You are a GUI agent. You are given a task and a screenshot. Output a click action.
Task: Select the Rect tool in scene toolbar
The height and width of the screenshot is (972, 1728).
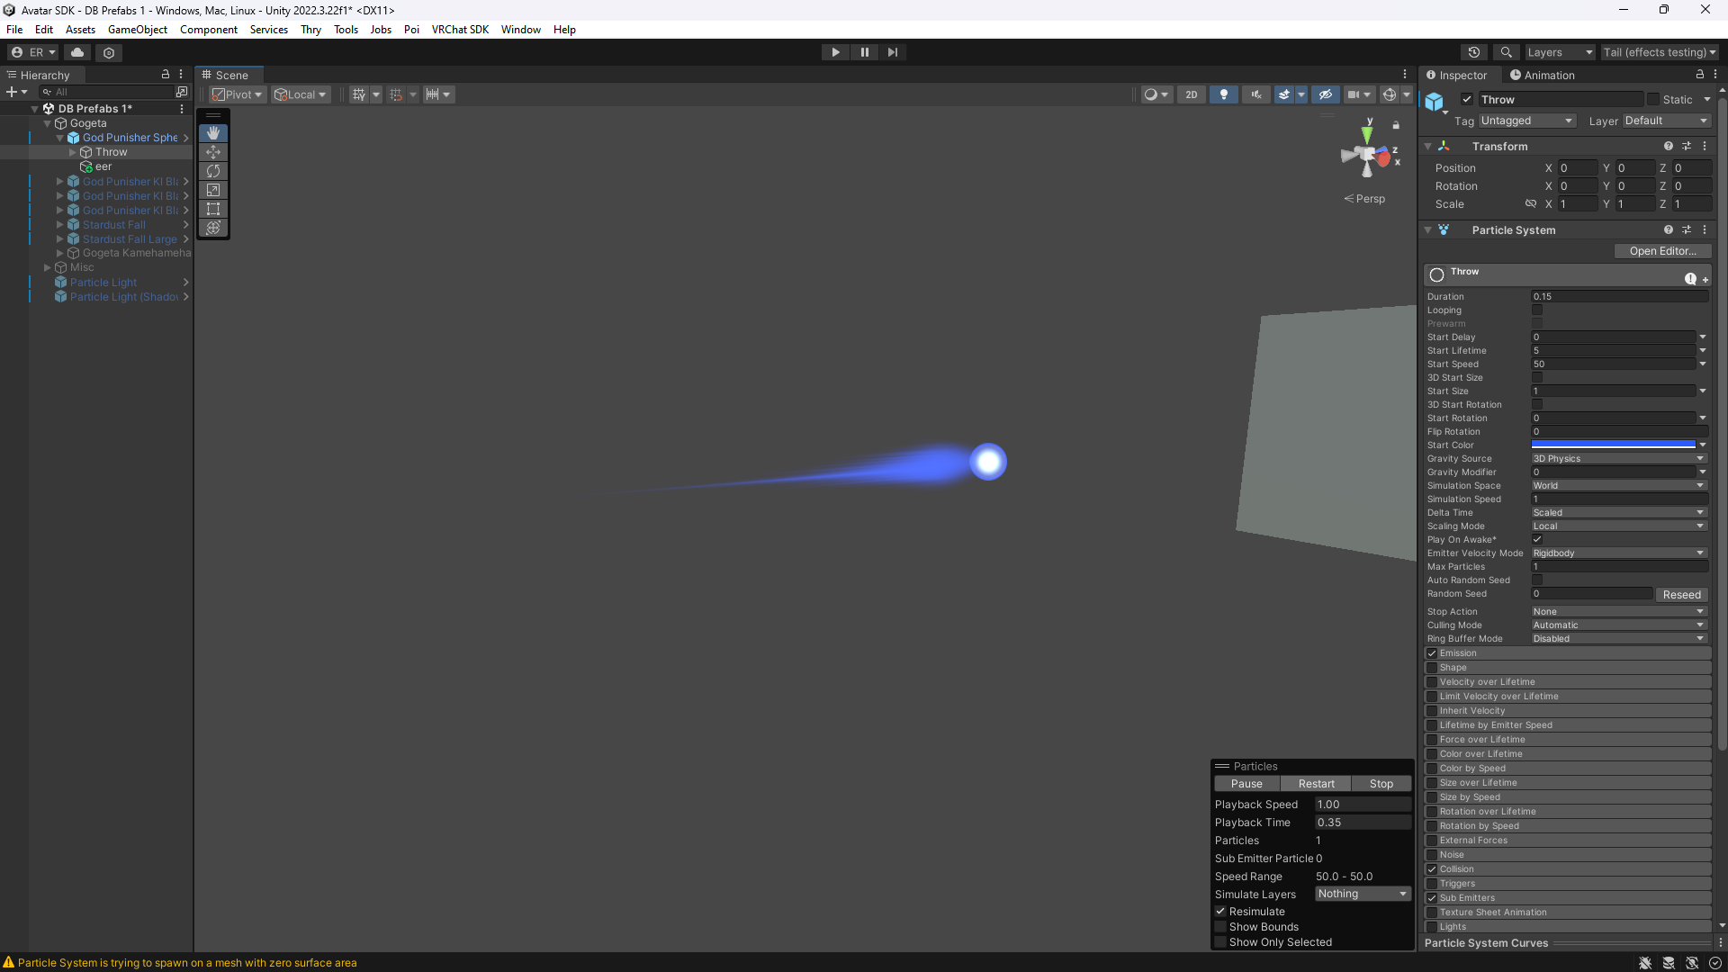tap(213, 209)
